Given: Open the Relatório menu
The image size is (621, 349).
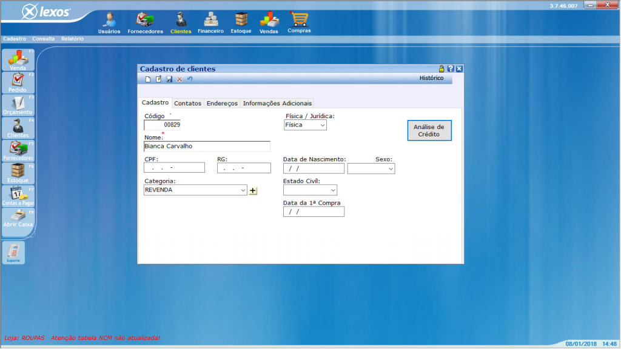Looking at the screenshot, I should (x=73, y=39).
